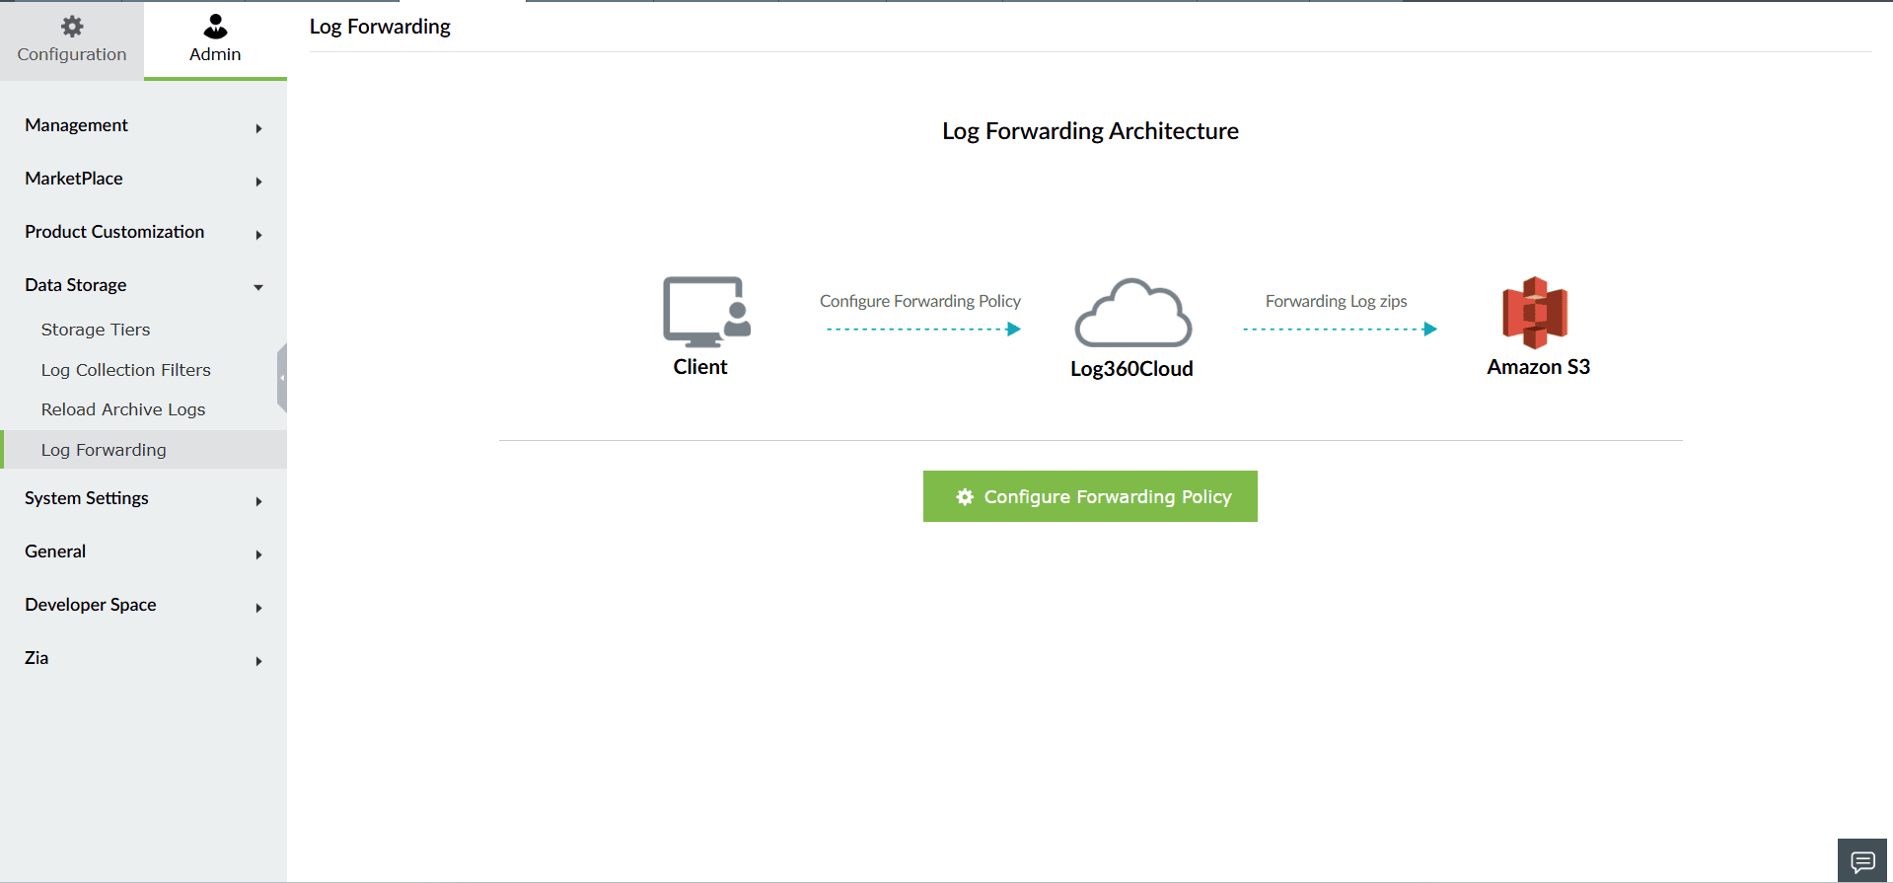Click the Admin user icon
Viewport: 1893px width, 883px height.
tap(215, 26)
